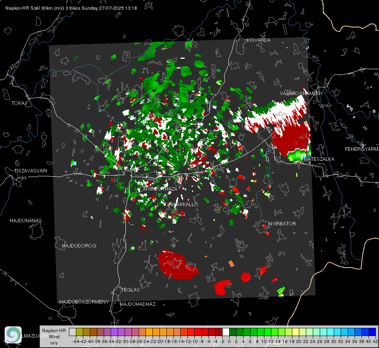Click the TEGLAS town label
Image resolution: width=379 pixels, height=348 pixels.
tap(130, 290)
